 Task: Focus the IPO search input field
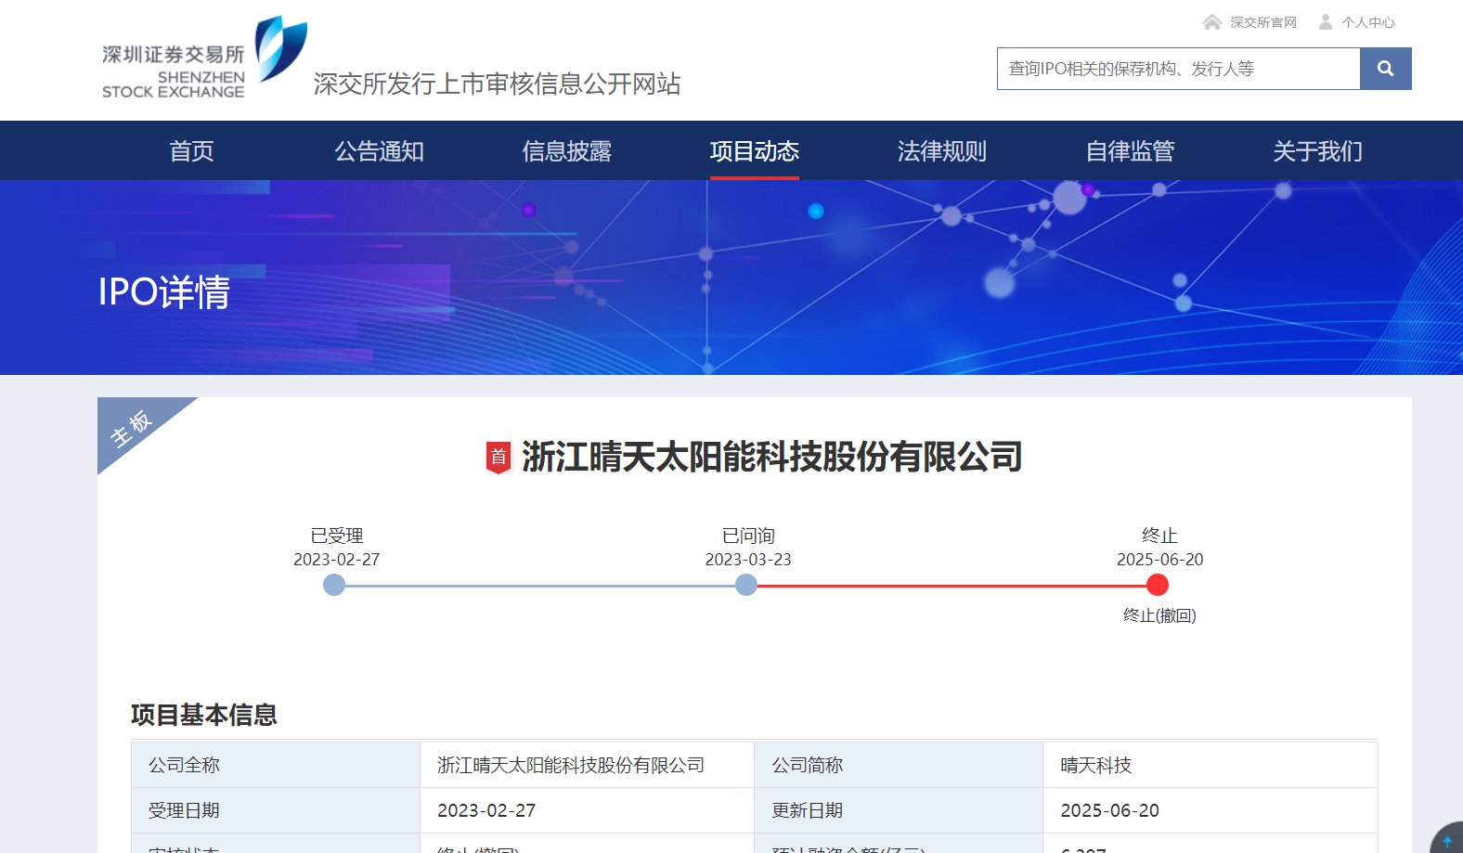1179,69
